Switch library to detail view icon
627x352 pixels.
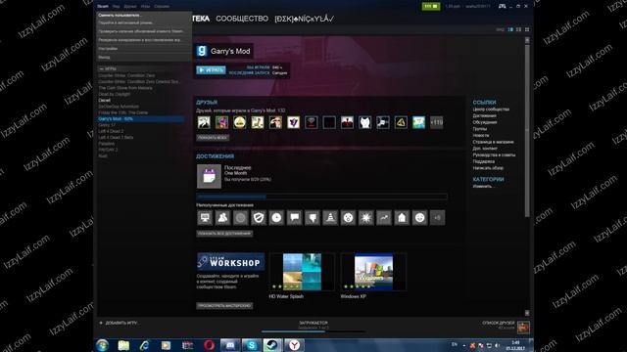point(510,29)
